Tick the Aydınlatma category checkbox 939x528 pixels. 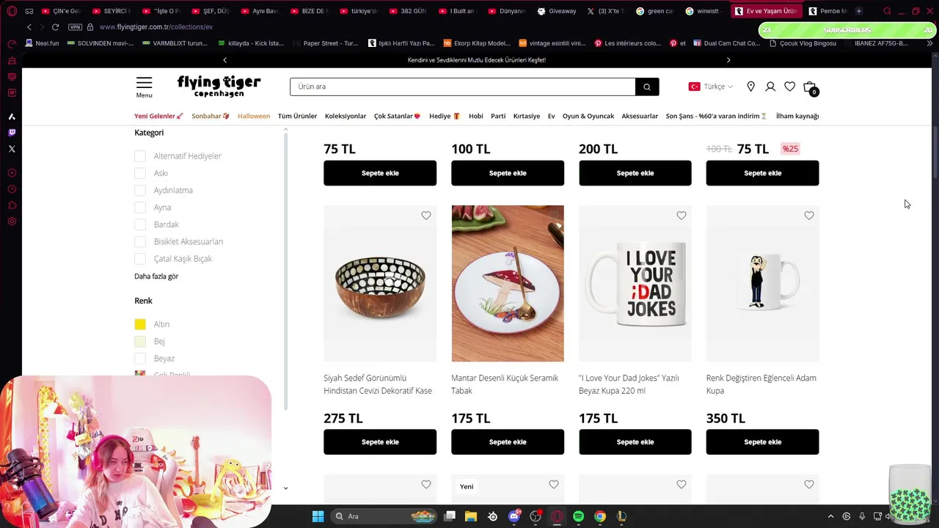click(x=140, y=191)
